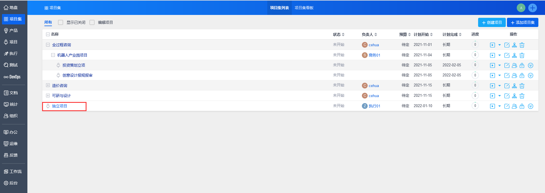Expand the 造价咨询 tree node
Viewport: 545px width, 193px height.
tap(48, 85)
